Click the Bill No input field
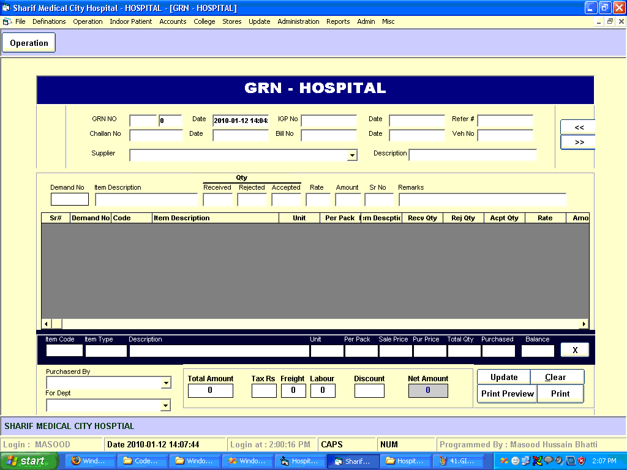Image resolution: width=627 pixels, height=470 pixels. click(329, 135)
